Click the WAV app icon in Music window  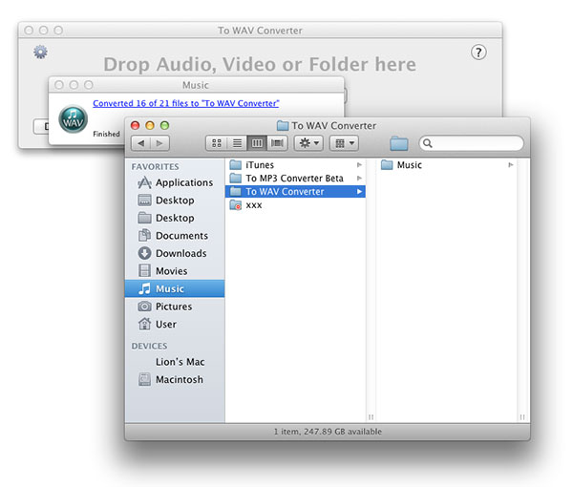tap(74, 119)
